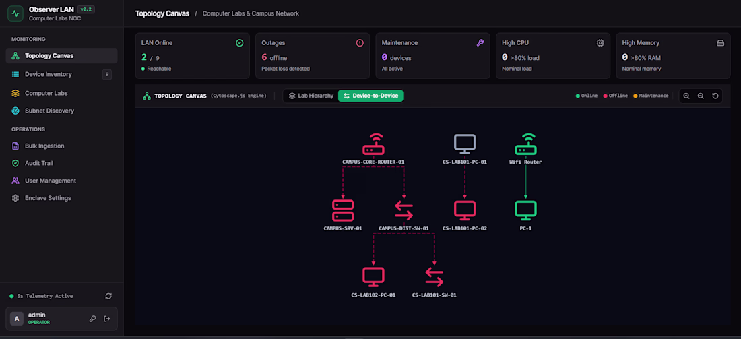This screenshot has width=741, height=339.
Task: Open the LAN Online stat card
Action: tap(193, 56)
